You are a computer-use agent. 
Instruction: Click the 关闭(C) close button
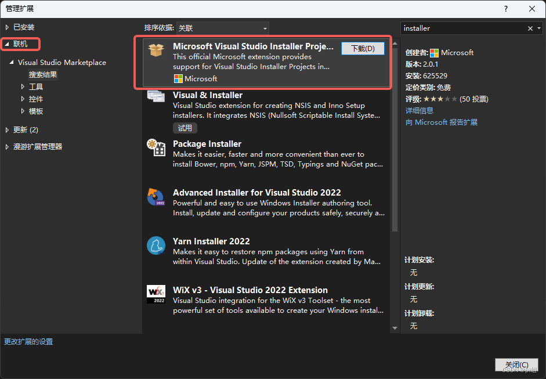[x=516, y=364]
